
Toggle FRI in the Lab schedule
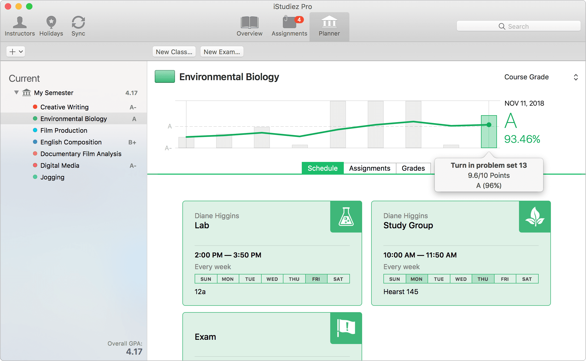click(x=316, y=279)
